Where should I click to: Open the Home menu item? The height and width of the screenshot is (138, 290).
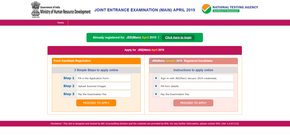pyautogui.click(x=61, y=23)
